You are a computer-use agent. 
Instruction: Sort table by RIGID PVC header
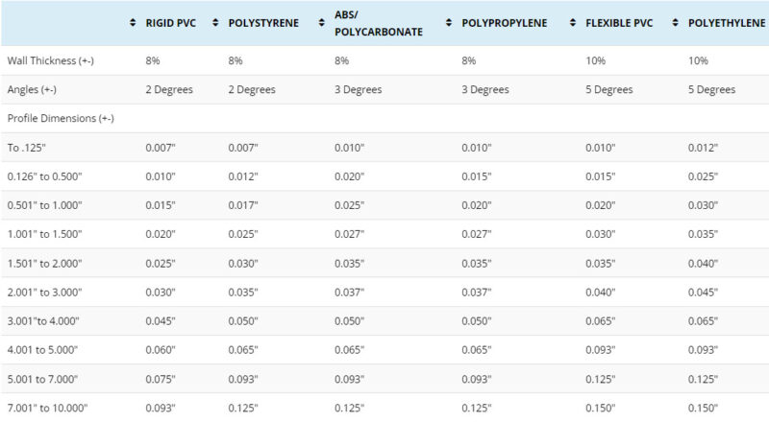pos(171,23)
